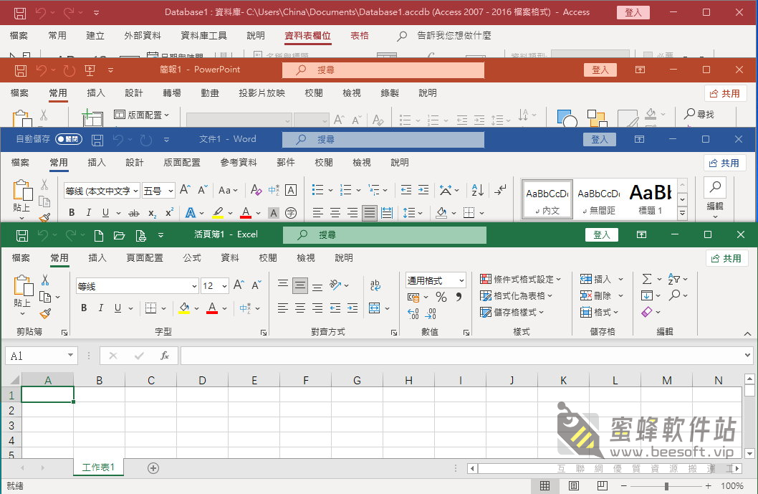Open PowerPoint 投影片放映 (Slide Show) tab
Viewport: 758px width, 494px height.
click(262, 93)
